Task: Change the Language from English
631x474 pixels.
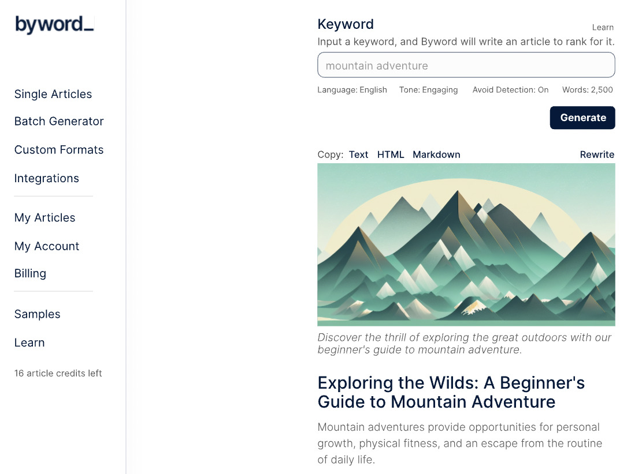Action: click(x=352, y=89)
